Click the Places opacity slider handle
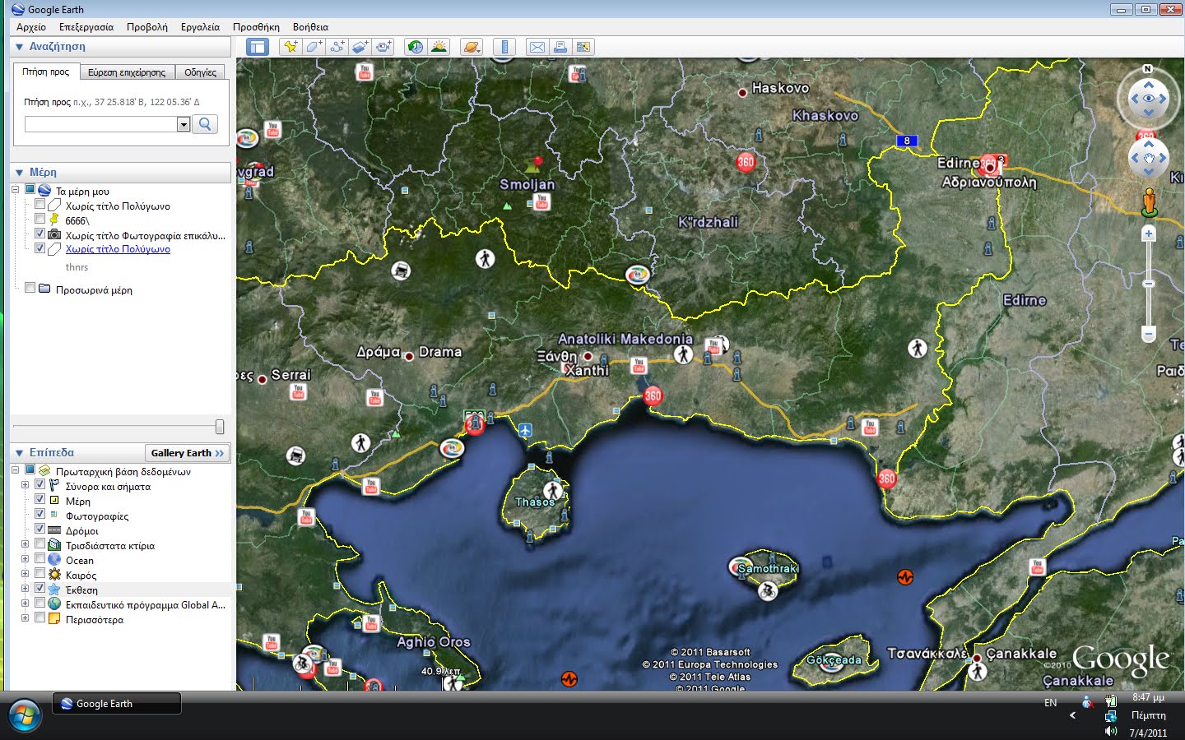The height and width of the screenshot is (740, 1185). point(220,426)
